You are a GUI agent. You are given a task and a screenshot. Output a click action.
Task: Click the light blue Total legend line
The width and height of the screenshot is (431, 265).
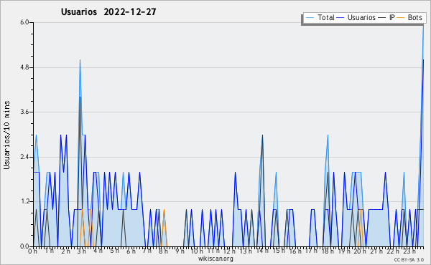pos(310,18)
